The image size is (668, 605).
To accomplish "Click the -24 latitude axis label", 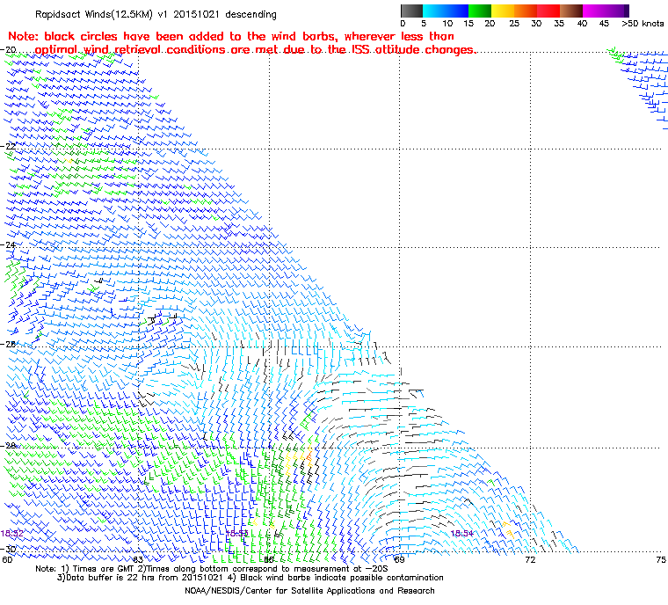I will (9, 245).
